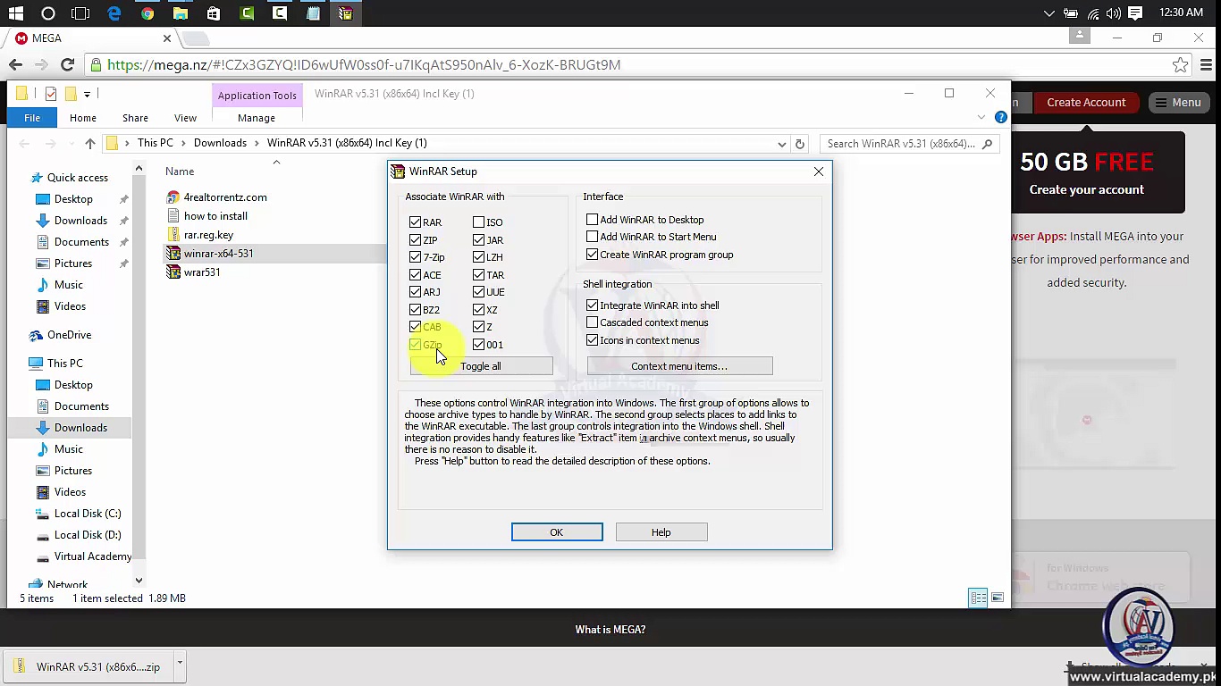Toggle the JAR association checkbox
Viewport: 1221px width, 686px height.
pyautogui.click(x=478, y=240)
